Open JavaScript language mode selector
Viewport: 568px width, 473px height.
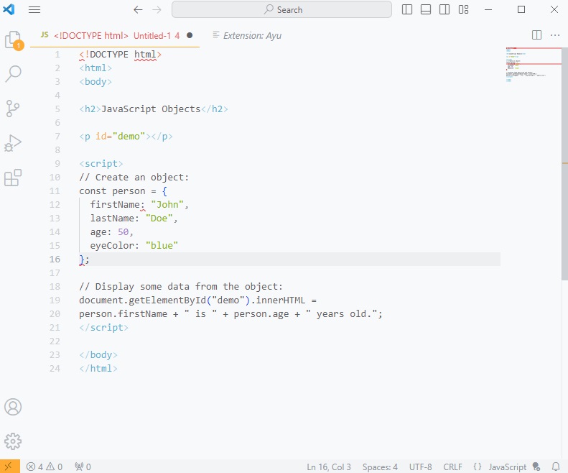506,467
